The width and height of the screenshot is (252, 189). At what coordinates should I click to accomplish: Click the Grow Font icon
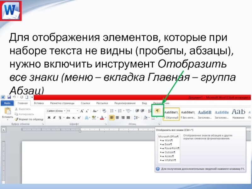[x=82, y=111]
